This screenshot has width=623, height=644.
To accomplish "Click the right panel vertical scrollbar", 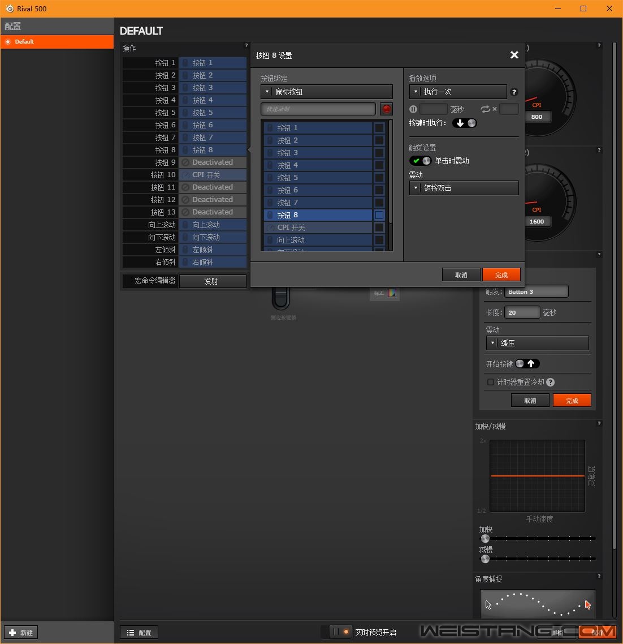I will coord(614,296).
